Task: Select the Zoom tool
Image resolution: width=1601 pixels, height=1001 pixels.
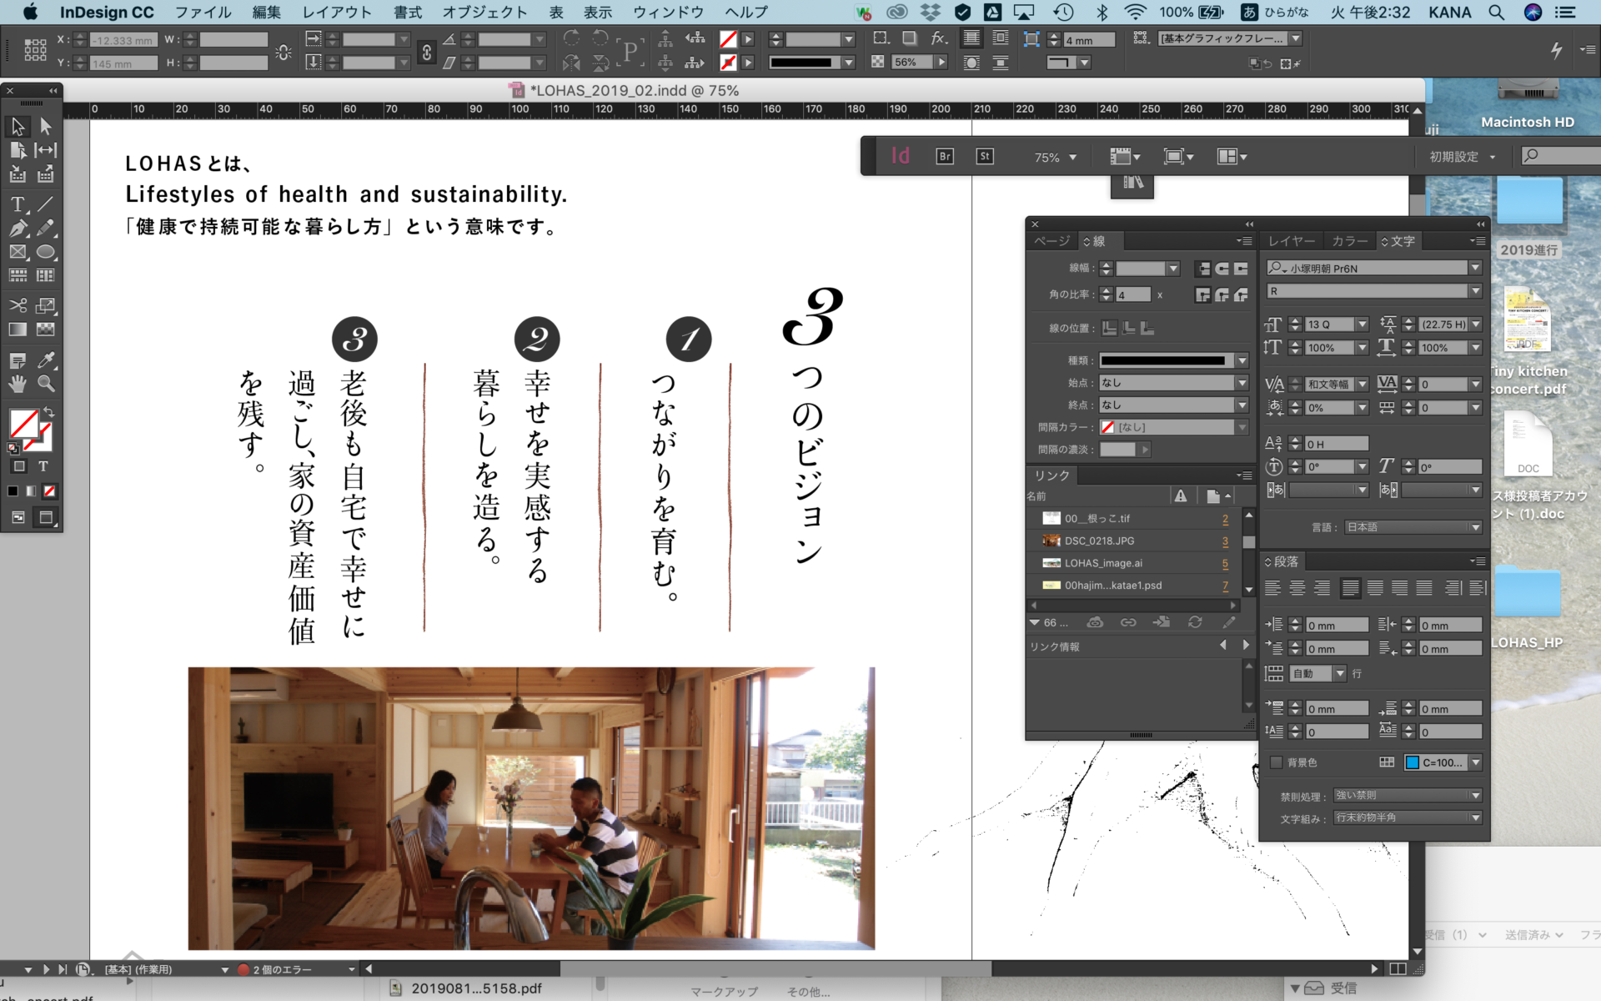Action: point(46,384)
